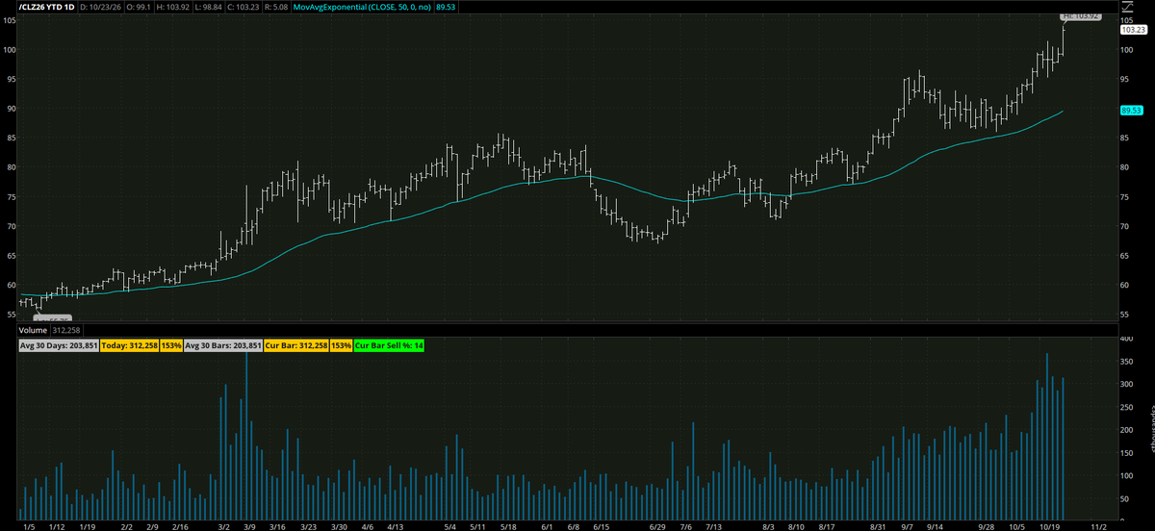Click the 1/5 date on time axis
Image resolution: width=1155 pixels, height=531 pixels.
(x=28, y=526)
